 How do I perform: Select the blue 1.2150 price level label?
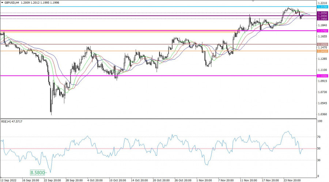[x=322, y=7]
